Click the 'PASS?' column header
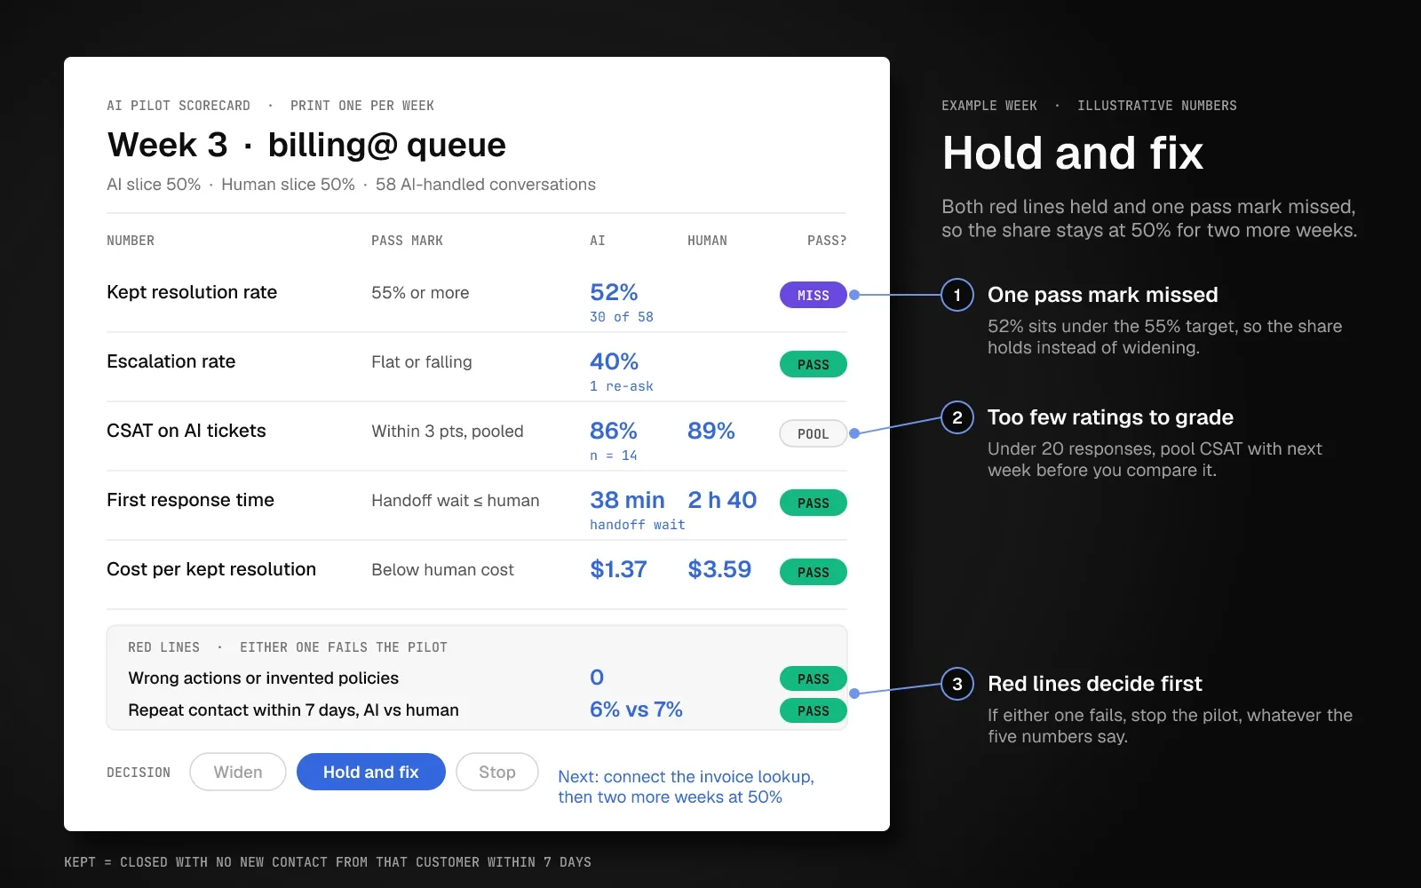 [827, 241]
